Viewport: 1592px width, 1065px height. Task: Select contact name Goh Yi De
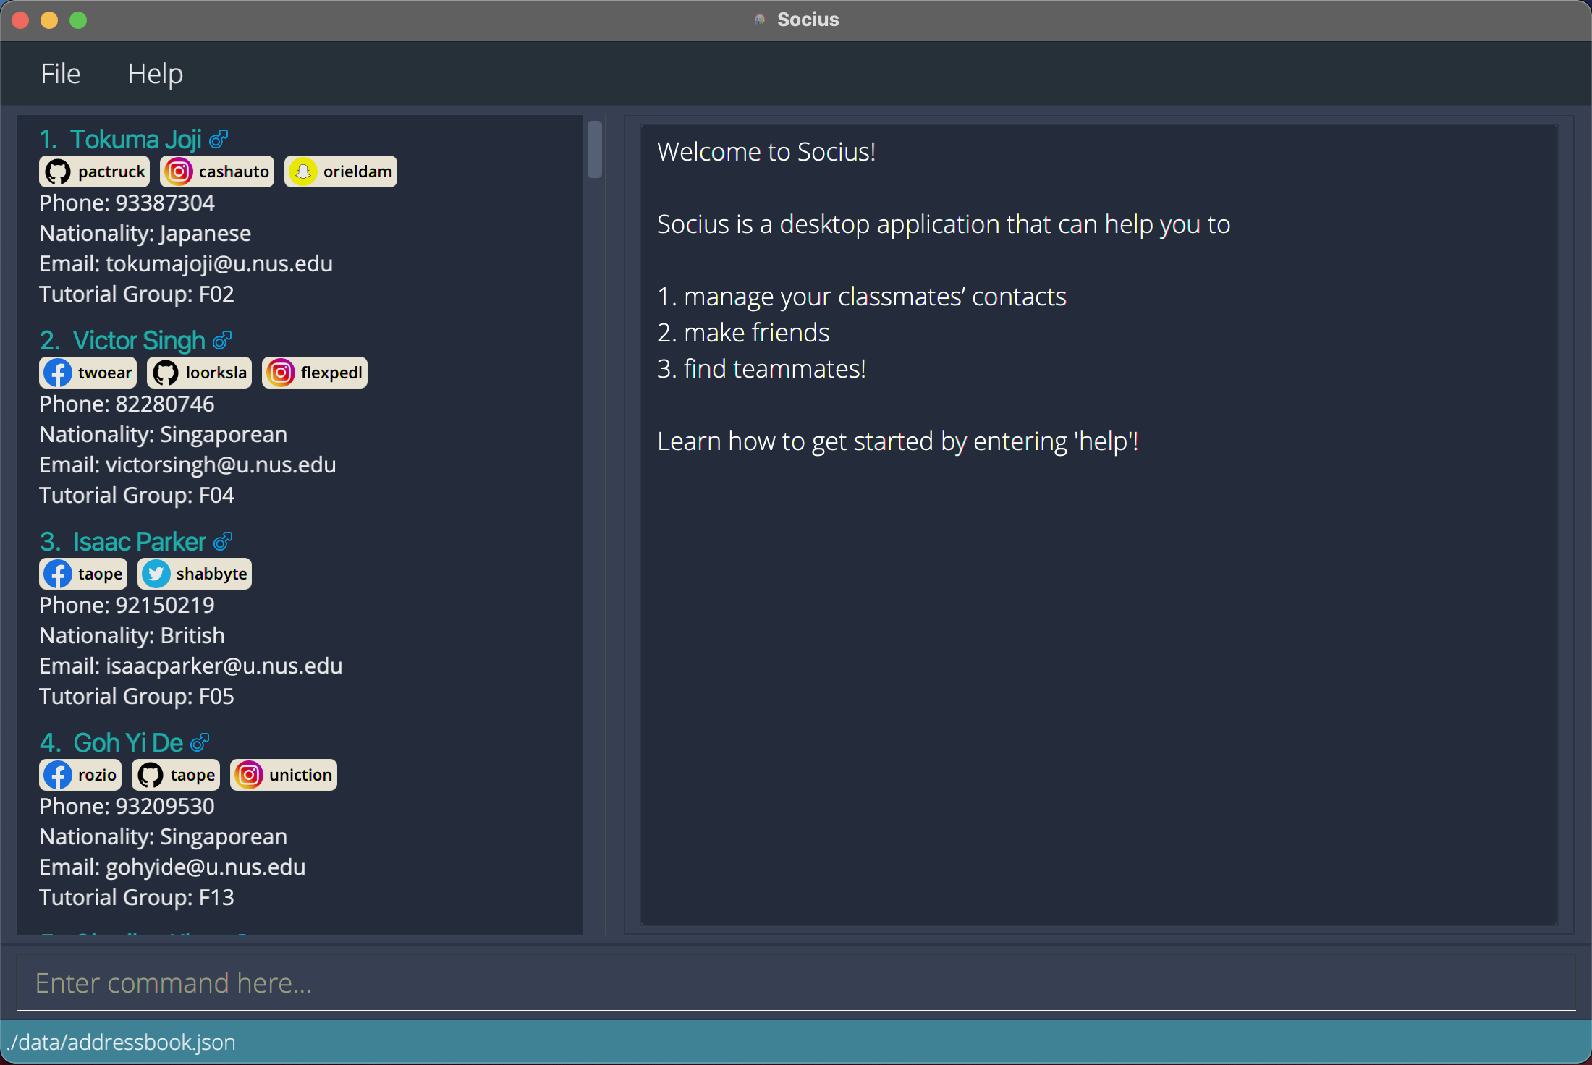click(128, 742)
